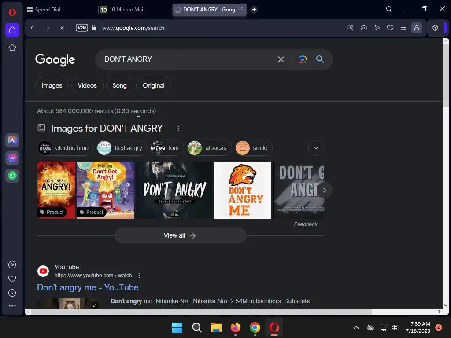
Task: Click the Google logo
Action: coord(55,59)
